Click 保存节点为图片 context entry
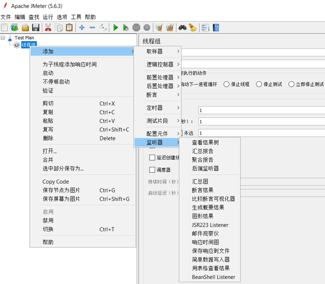The image size is (325, 284). [x=83, y=190]
